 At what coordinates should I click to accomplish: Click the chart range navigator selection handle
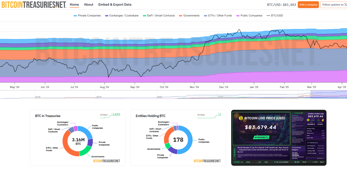(310, 95)
